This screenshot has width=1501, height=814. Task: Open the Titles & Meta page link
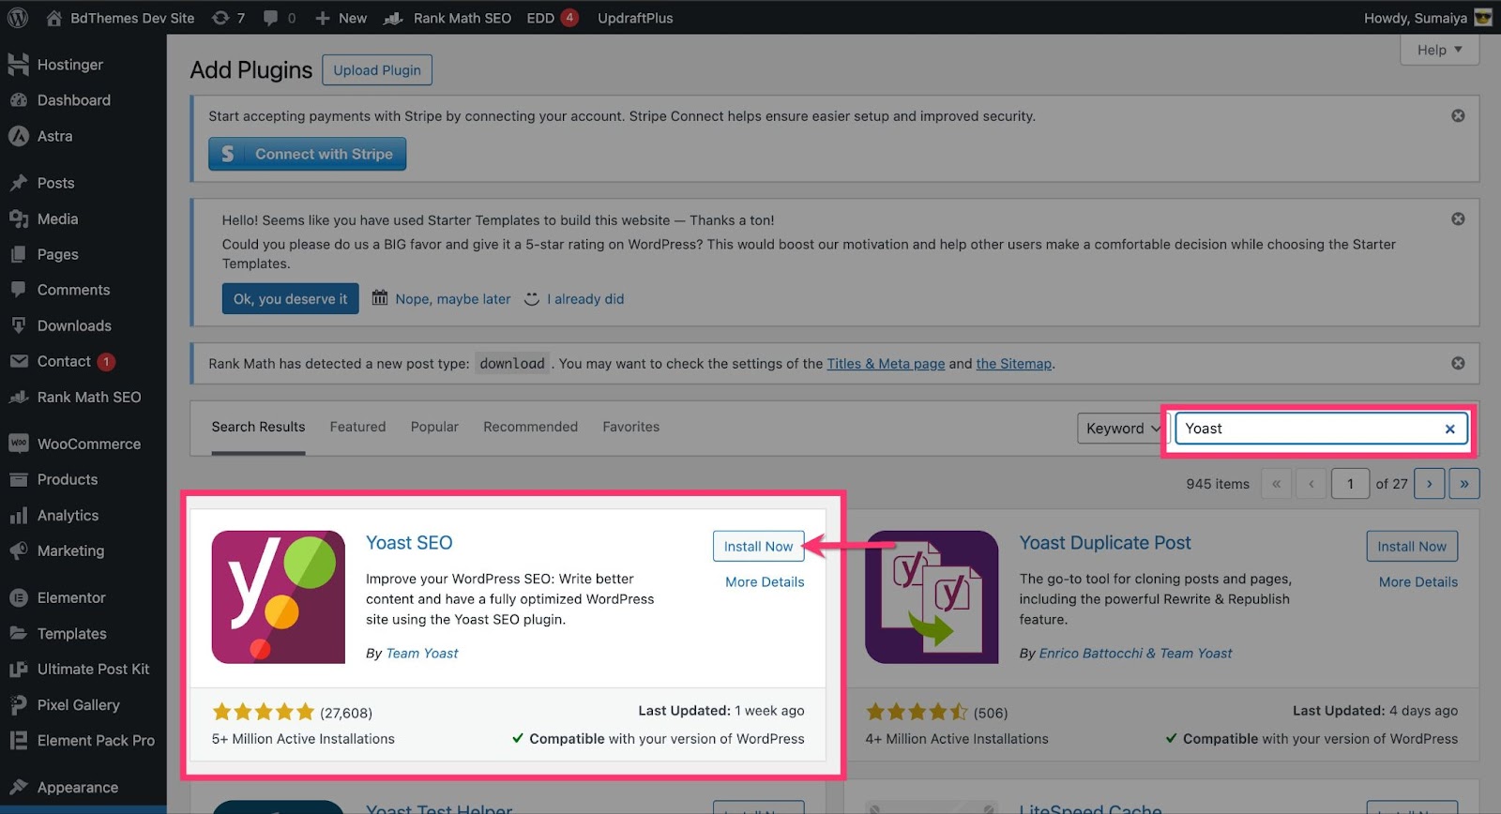pos(886,364)
